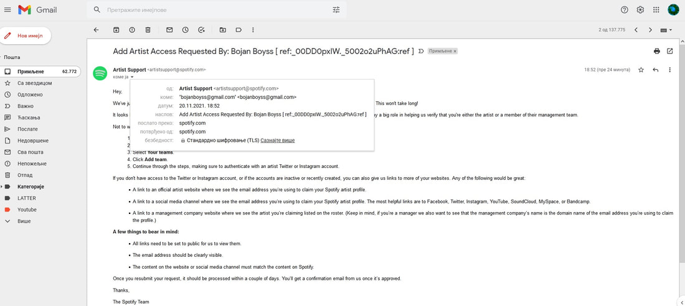This screenshot has width=685, height=306.
Task: Go back to inbox arrow
Action: pos(97,30)
